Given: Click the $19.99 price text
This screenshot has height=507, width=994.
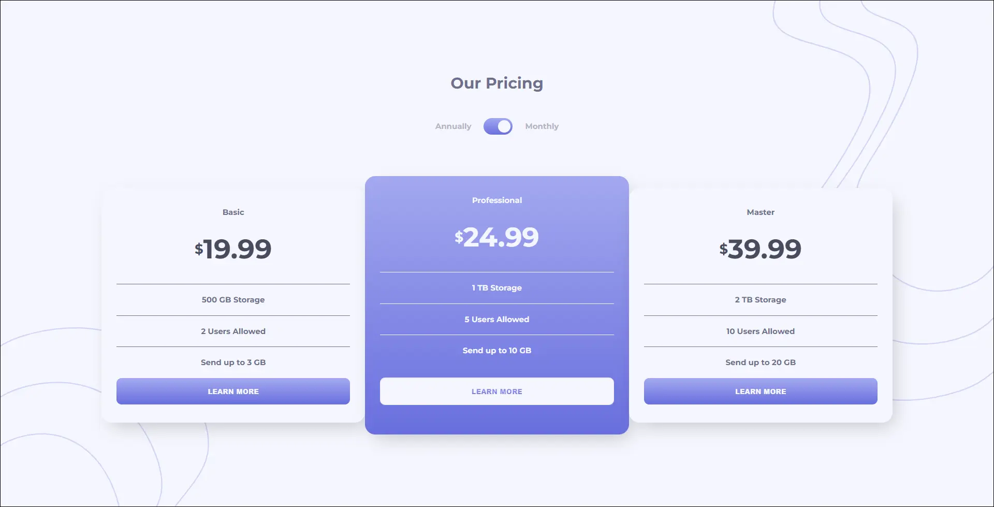Looking at the screenshot, I should pyautogui.click(x=233, y=249).
